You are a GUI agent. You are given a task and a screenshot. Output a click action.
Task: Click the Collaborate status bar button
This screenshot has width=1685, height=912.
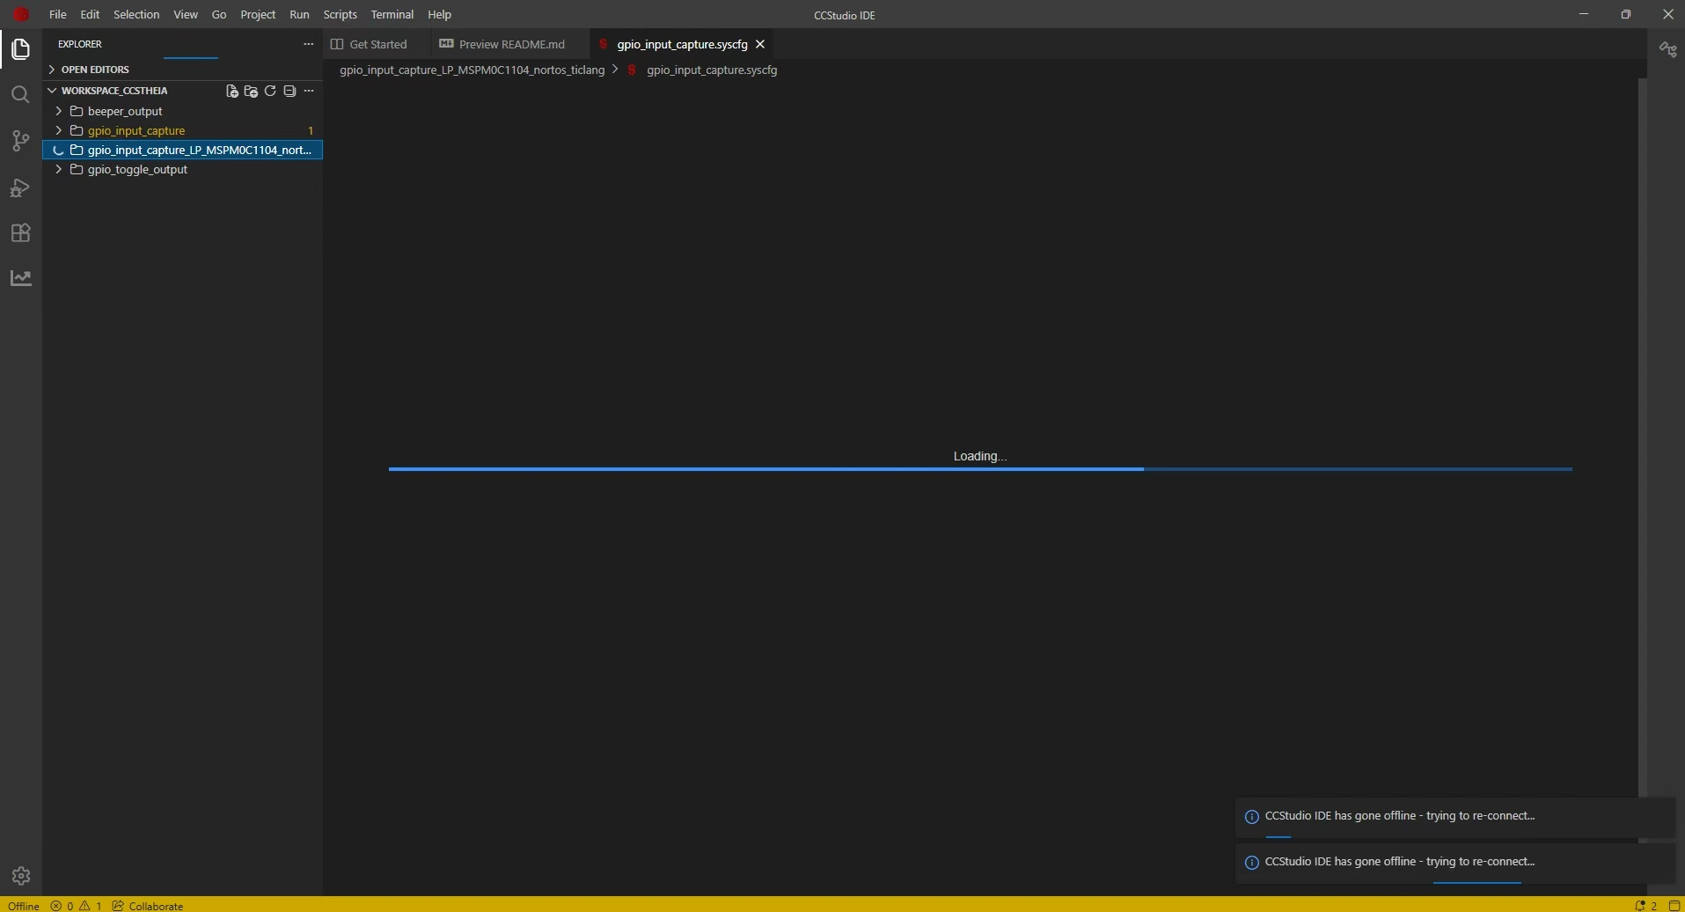coord(148,905)
